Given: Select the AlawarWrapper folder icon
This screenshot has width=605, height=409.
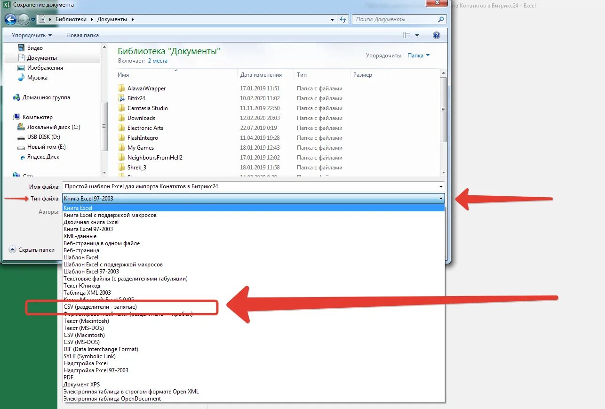Looking at the screenshot, I should pos(121,88).
